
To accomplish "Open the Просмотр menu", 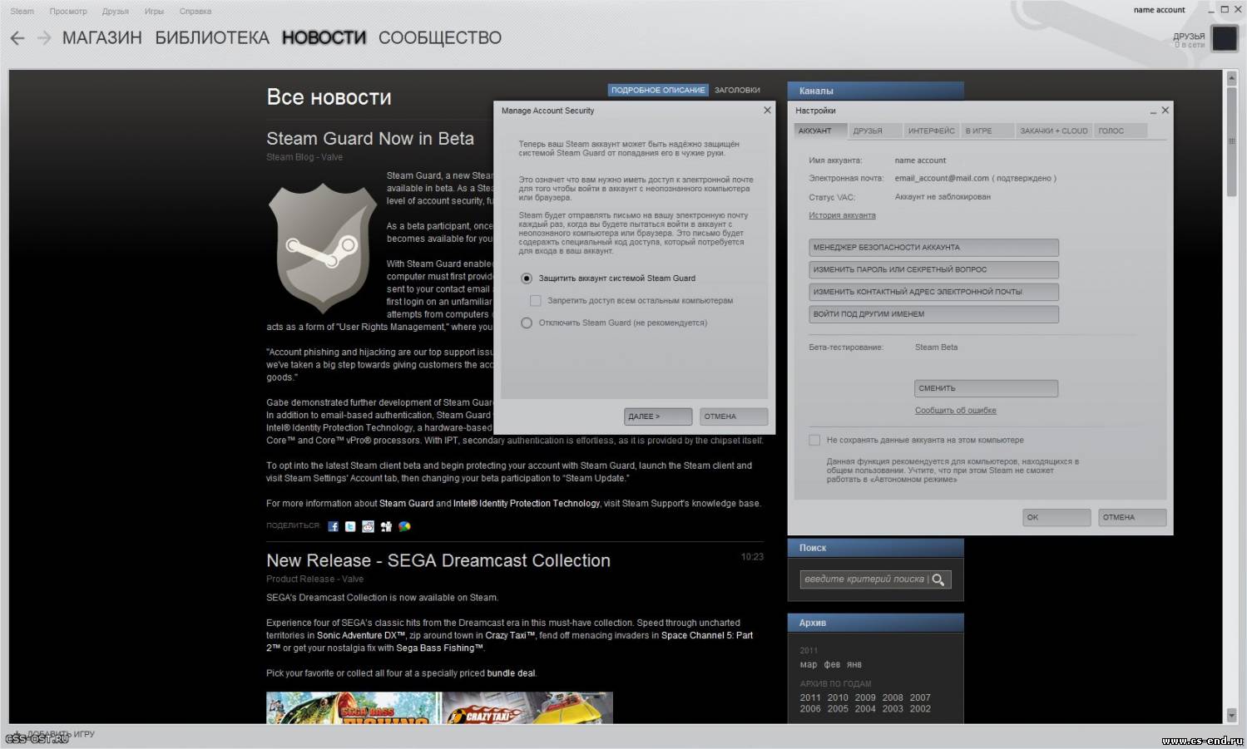I will (68, 11).
